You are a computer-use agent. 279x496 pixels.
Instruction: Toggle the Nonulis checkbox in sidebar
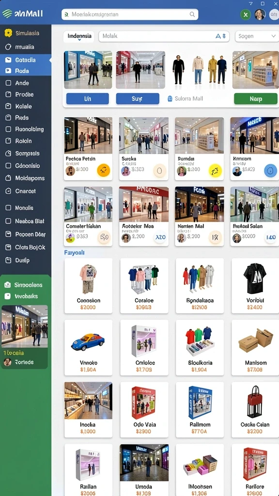[9, 208]
